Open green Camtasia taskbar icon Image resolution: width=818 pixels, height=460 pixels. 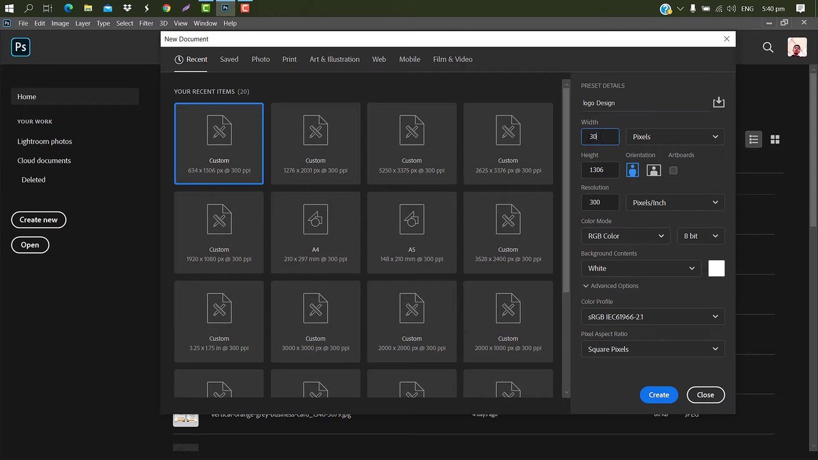pos(206,8)
